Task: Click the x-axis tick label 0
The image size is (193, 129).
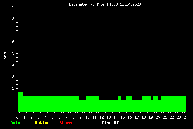Action: (18, 117)
